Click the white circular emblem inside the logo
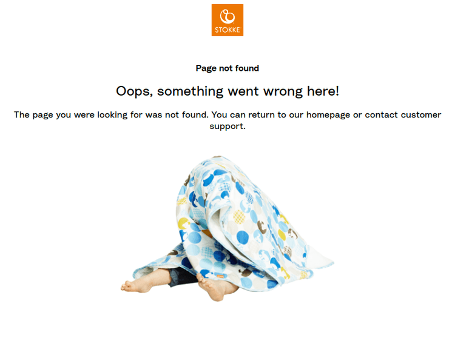455x341 pixels. [x=227, y=16]
